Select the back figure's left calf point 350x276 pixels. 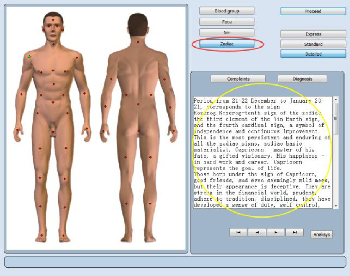pos(126,204)
